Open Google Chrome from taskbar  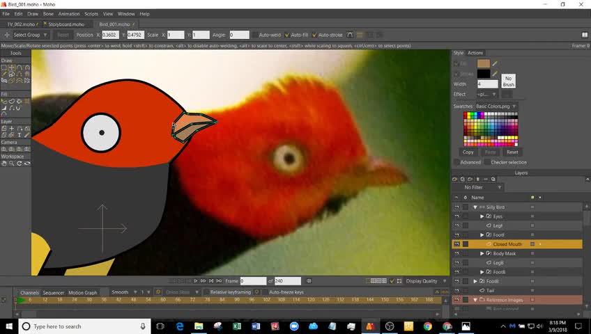427,326
